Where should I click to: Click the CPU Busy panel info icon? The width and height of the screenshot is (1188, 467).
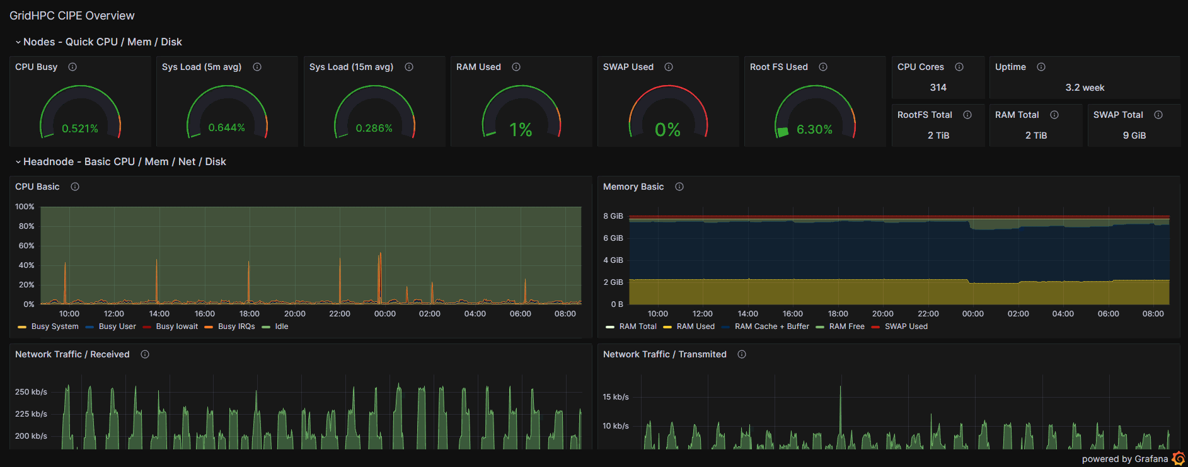tap(72, 67)
